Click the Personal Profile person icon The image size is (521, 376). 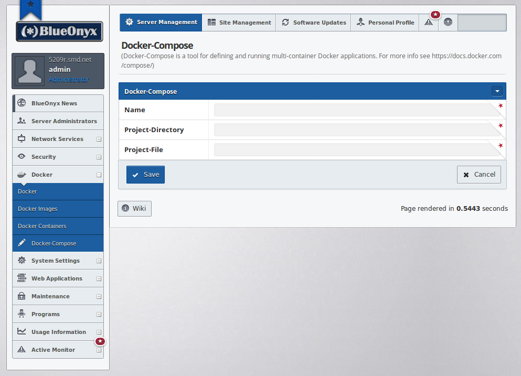click(360, 22)
